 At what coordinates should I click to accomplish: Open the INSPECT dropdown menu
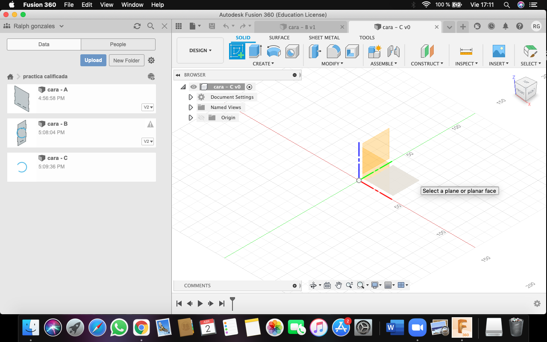pos(466,64)
